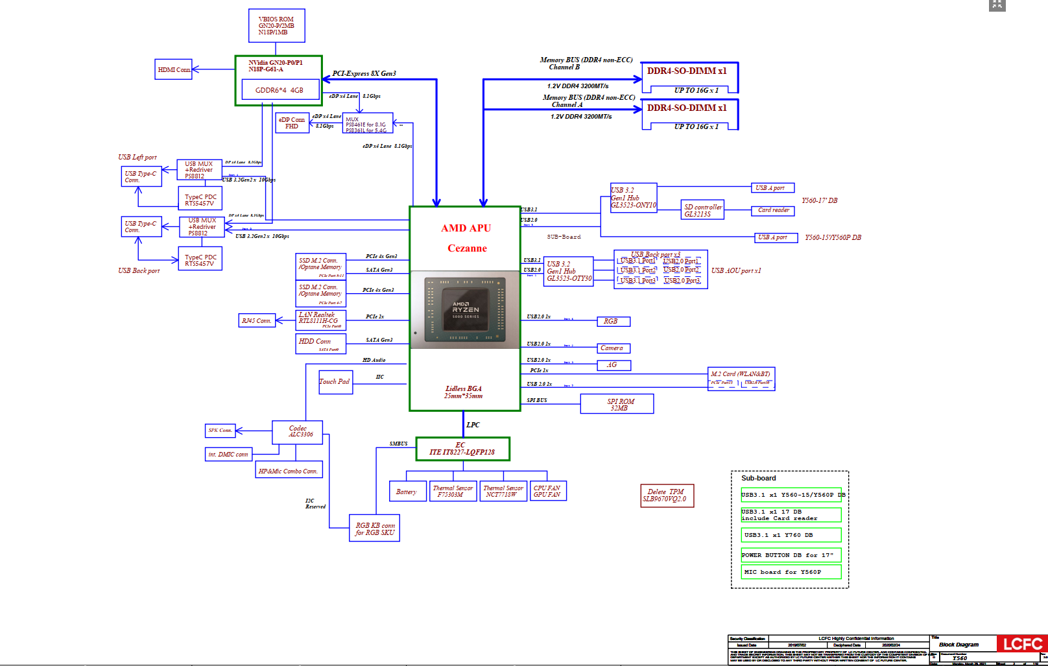
Task: Select the Battery block
Action: (407, 491)
